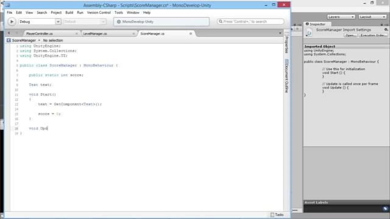
Task: Open the View menu
Action: 29,12
